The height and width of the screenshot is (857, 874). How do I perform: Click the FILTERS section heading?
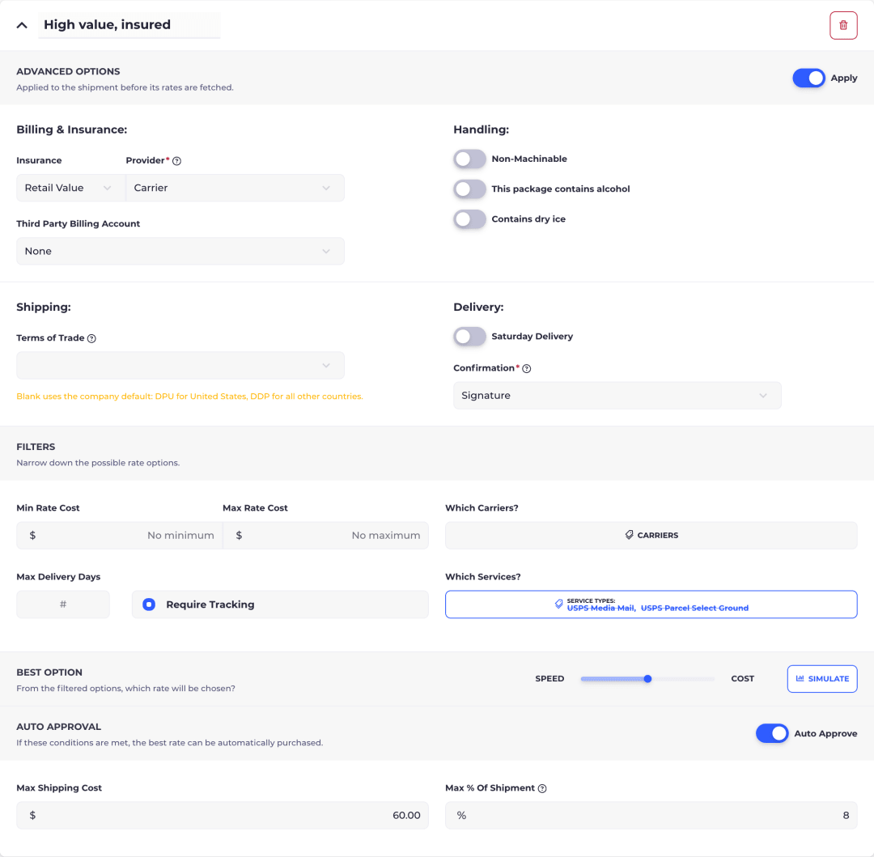pyautogui.click(x=36, y=447)
